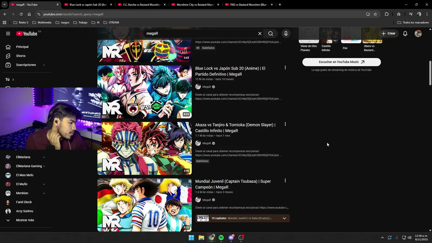The image size is (432, 243).
Task: Open Chrome profile avatar
Action: click(419, 14)
